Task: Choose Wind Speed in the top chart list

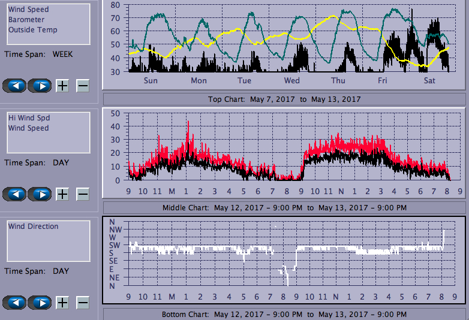Action: [28, 10]
